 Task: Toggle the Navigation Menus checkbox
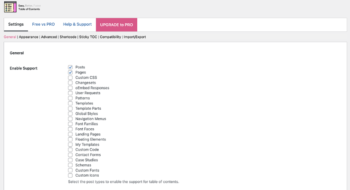pyautogui.click(x=70, y=119)
